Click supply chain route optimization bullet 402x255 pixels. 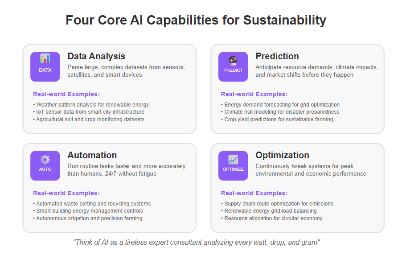(x=277, y=204)
